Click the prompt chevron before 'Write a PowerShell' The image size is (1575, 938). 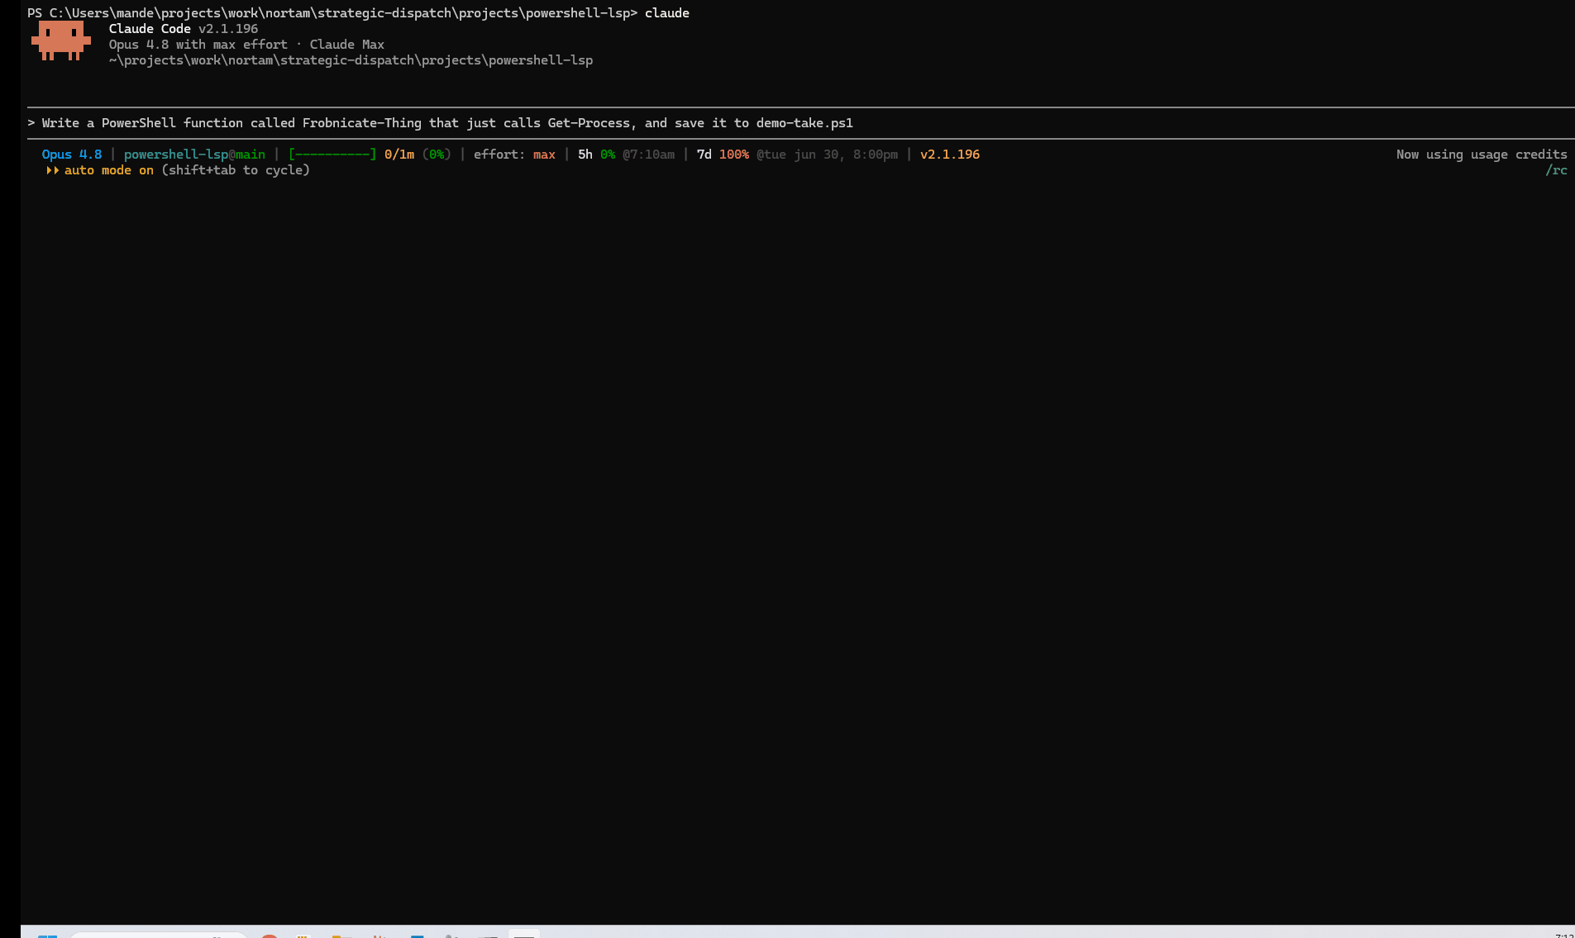coord(31,123)
